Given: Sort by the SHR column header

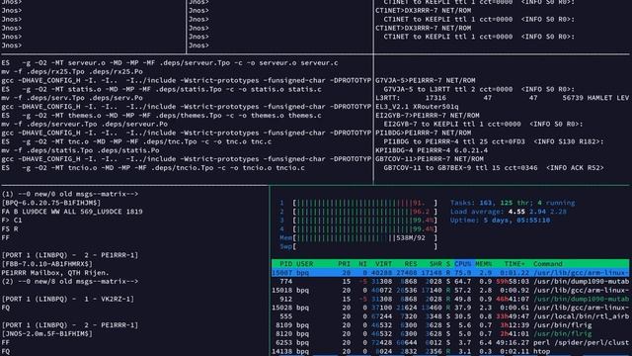Looking at the screenshot, I should (435, 264).
